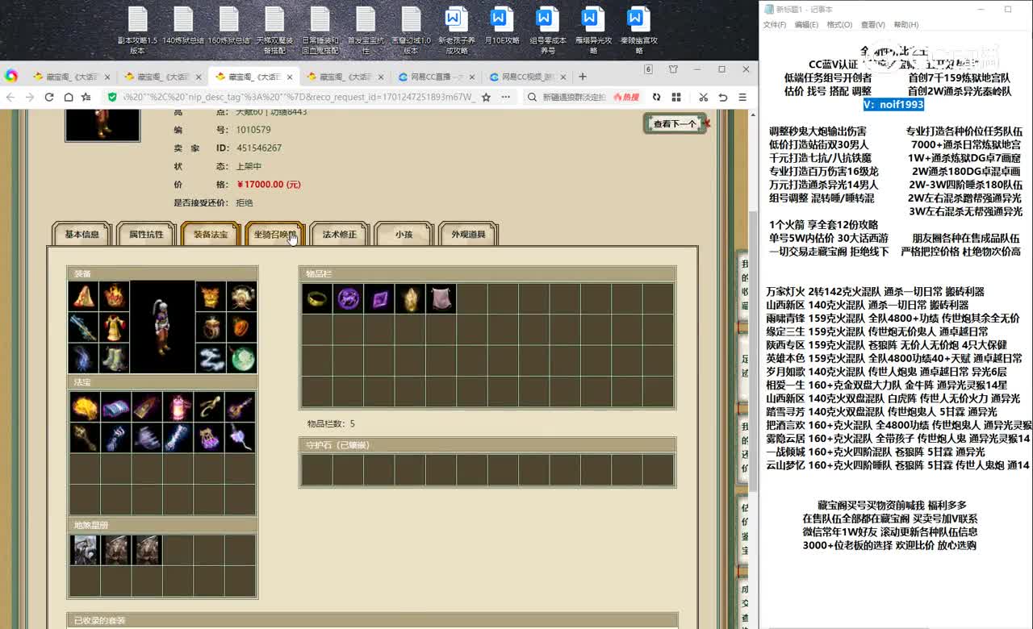Click the 热搜 hot search link
Viewport: 1033px width, 629px height.
(625, 97)
